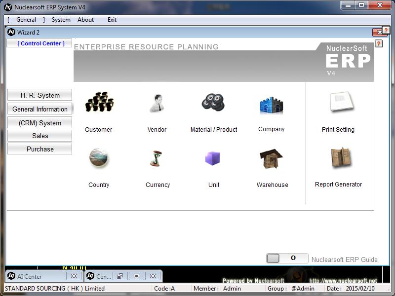
Task: Click the Group : @Admin status entry
Action: 291,289
